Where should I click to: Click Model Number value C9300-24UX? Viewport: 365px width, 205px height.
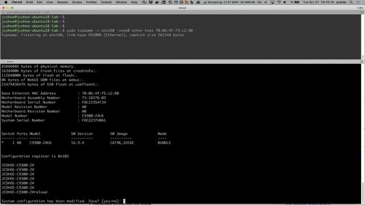[x=92, y=116]
